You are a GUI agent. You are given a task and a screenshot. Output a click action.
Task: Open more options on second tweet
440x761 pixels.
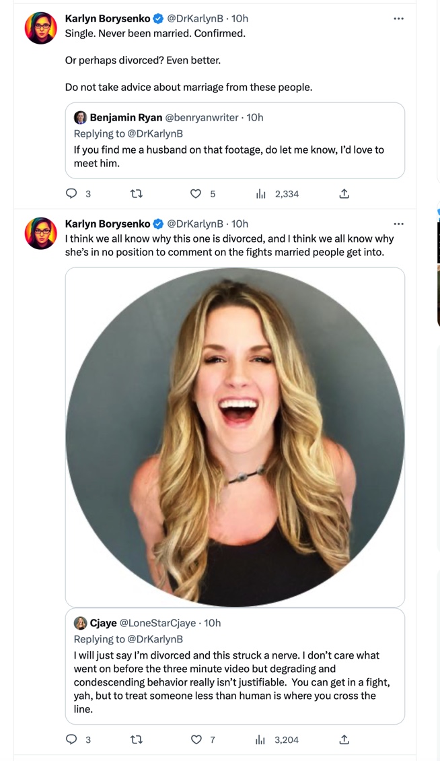(398, 224)
